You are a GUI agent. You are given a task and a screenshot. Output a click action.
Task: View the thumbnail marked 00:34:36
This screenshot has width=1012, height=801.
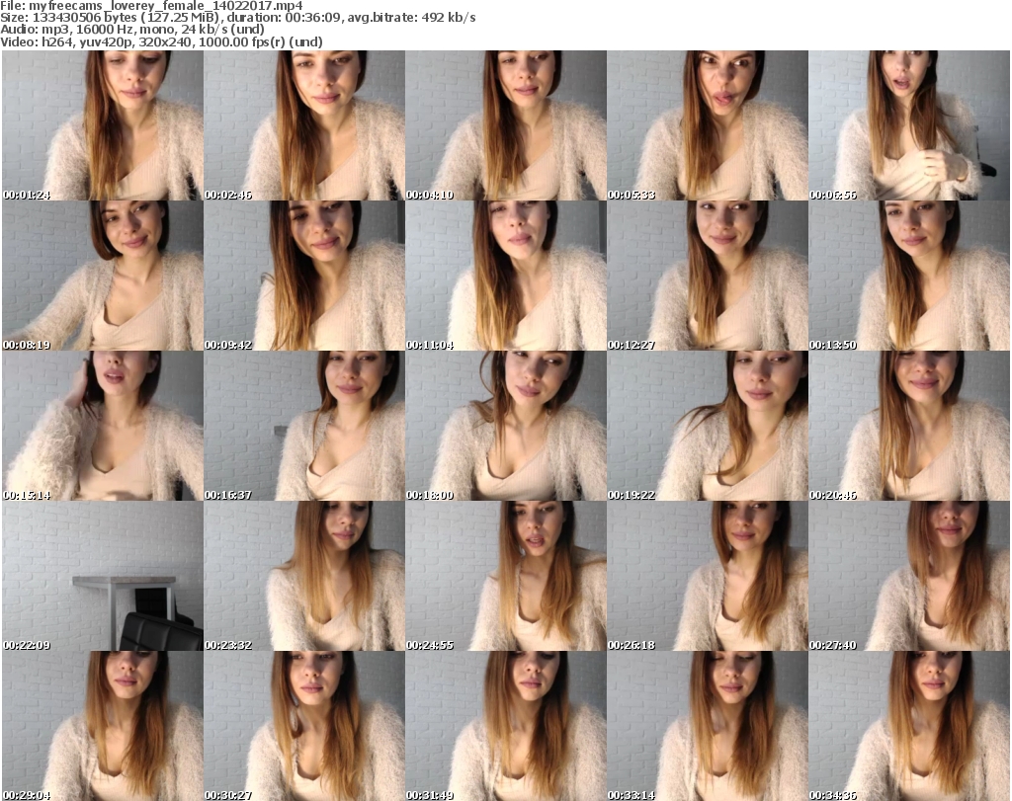[x=909, y=726]
